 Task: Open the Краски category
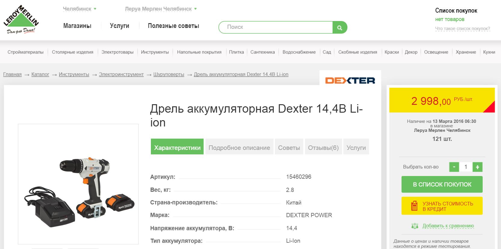click(392, 52)
